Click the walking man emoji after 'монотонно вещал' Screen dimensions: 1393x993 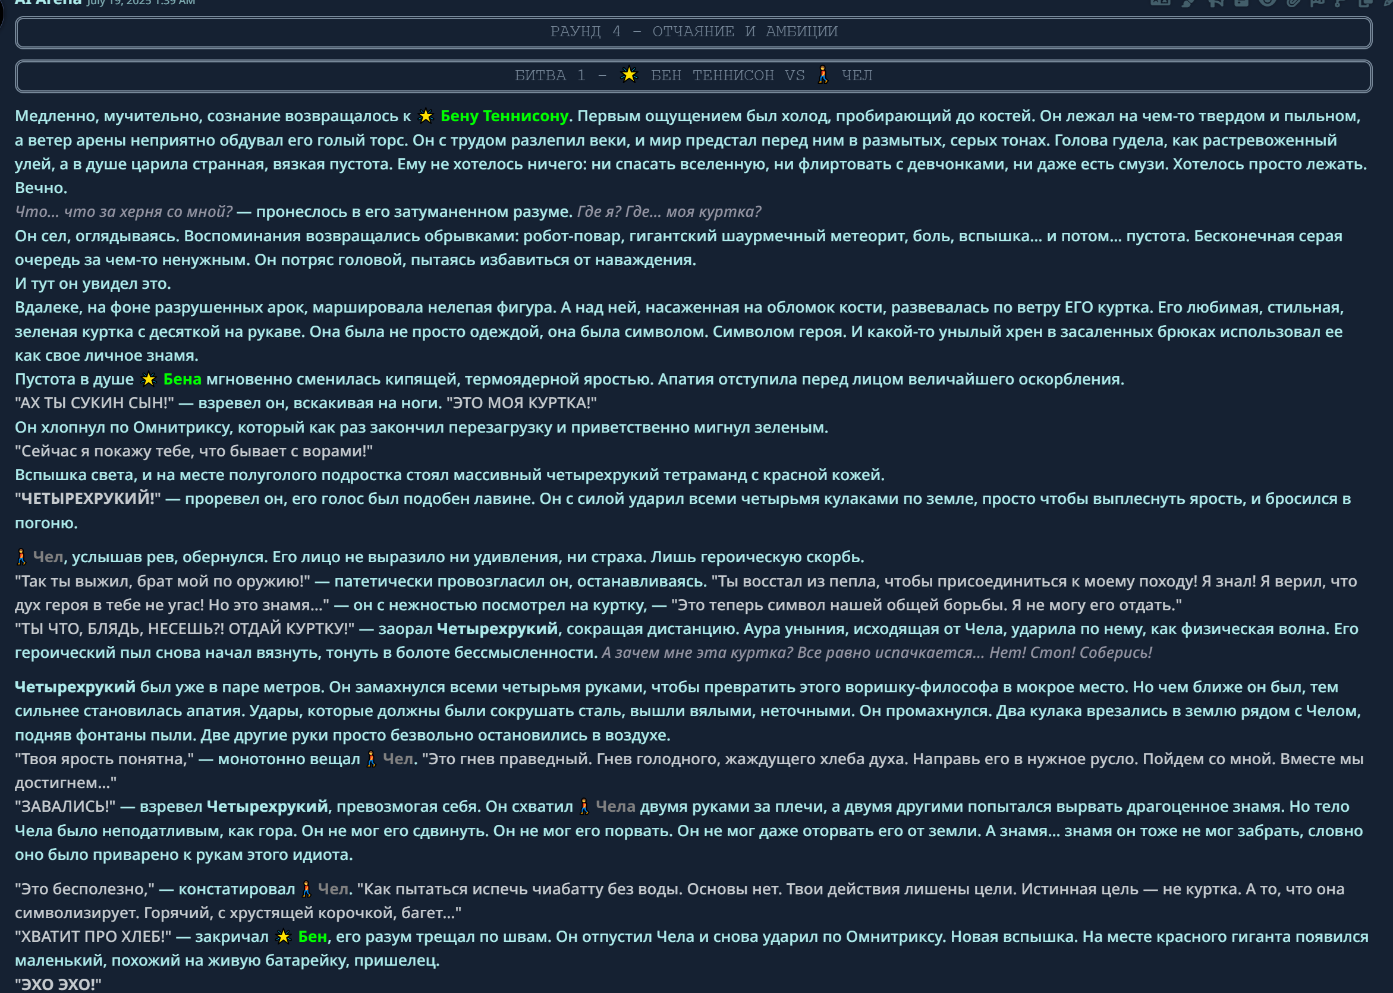tap(372, 759)
